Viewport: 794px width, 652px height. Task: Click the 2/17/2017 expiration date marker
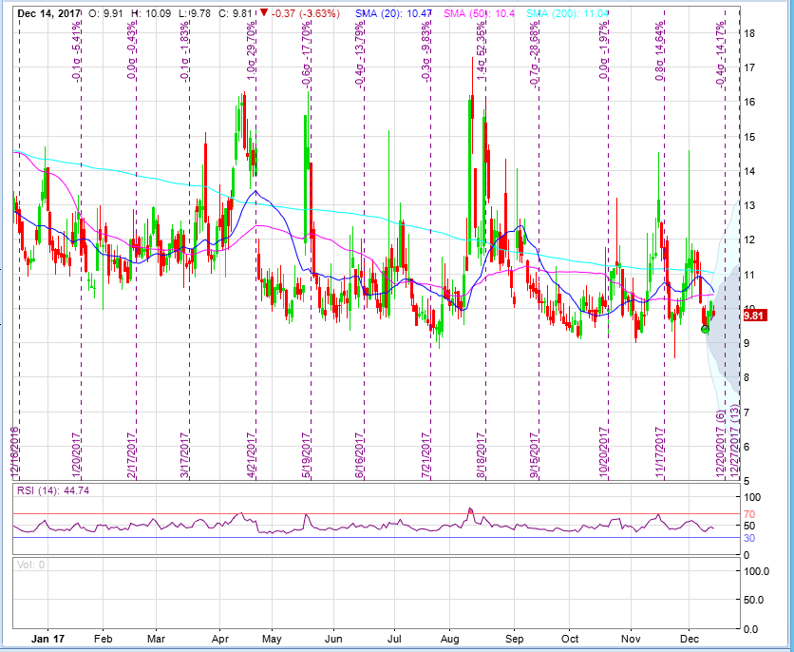pos(132,455)
